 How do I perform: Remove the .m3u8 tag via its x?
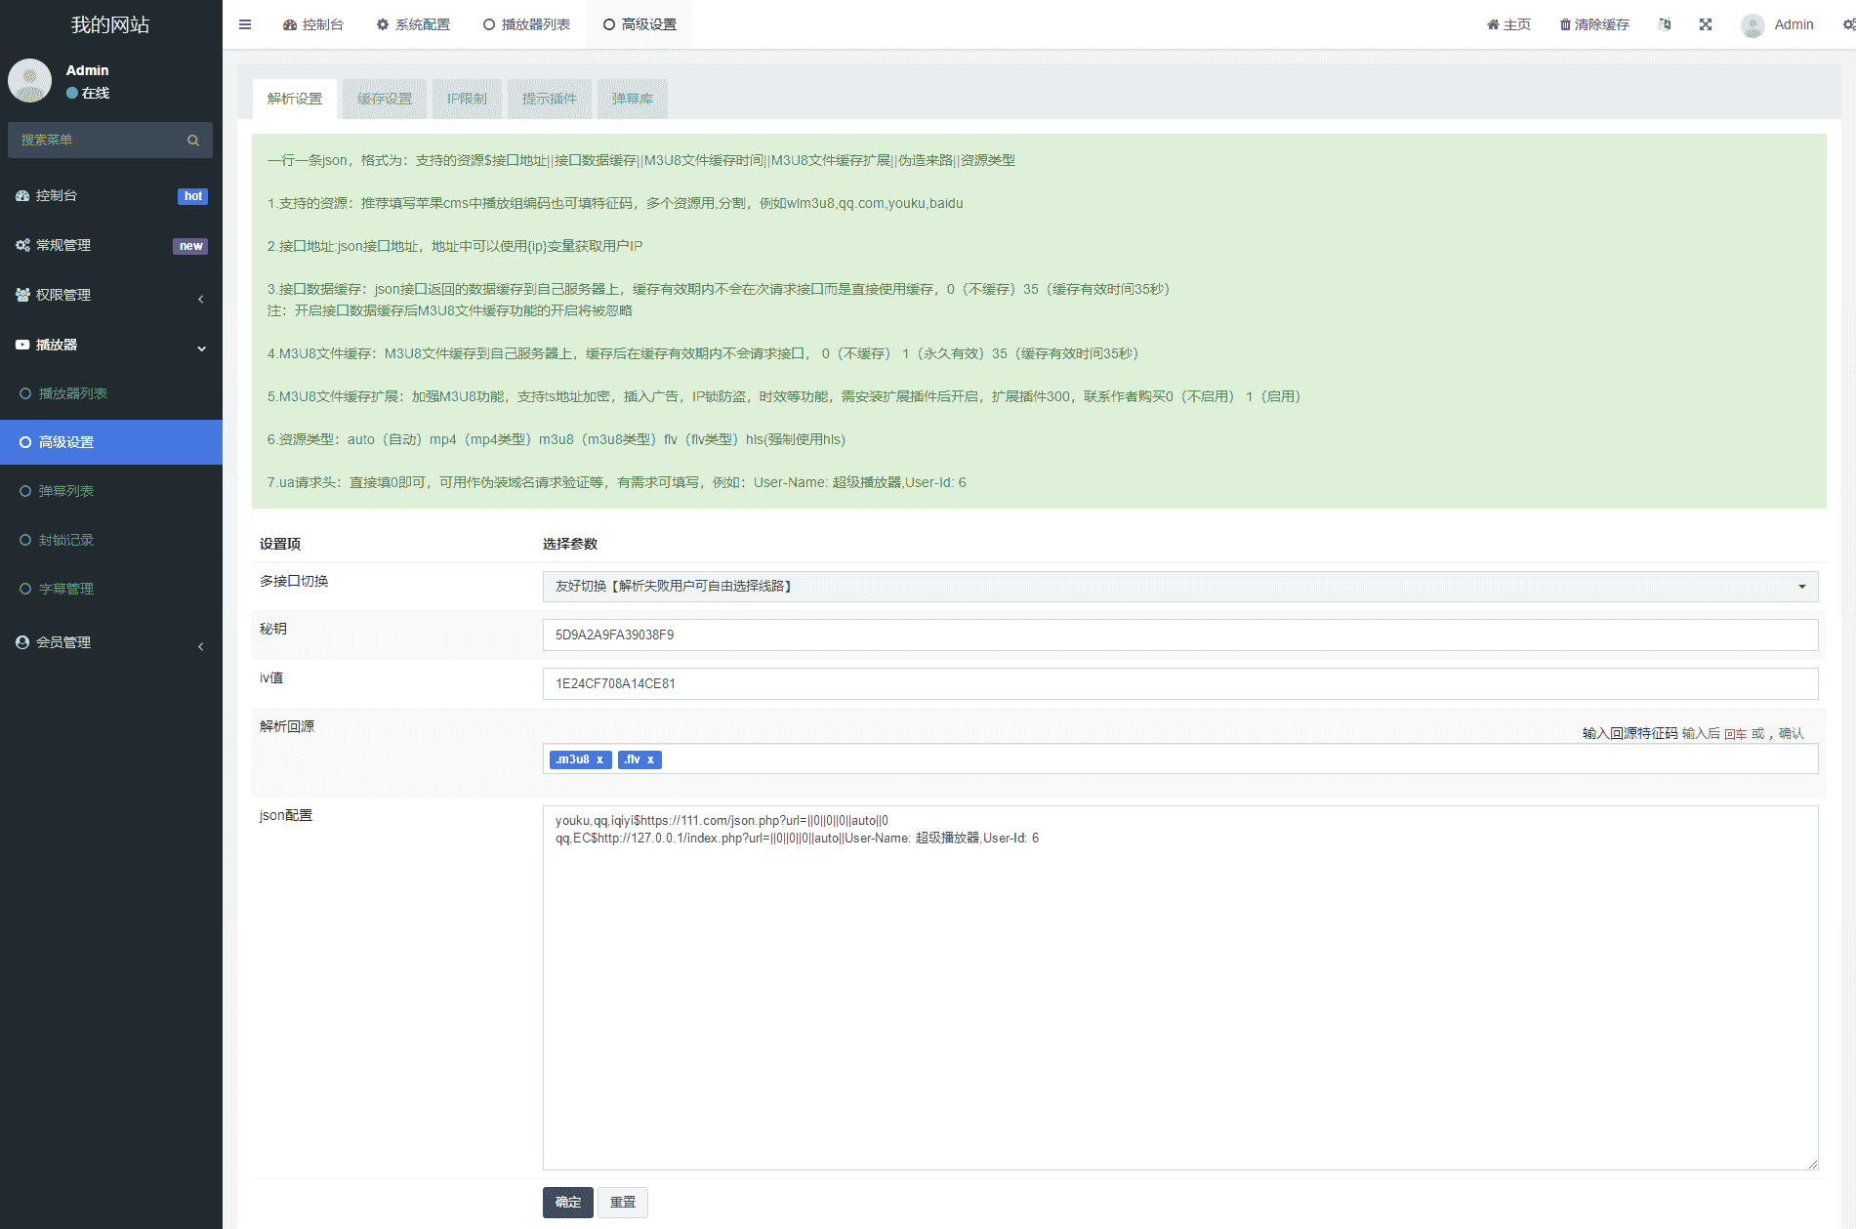coord(599,759)
